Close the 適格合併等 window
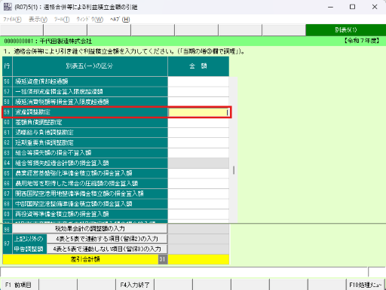386x290 pixels. pos(375,7)
